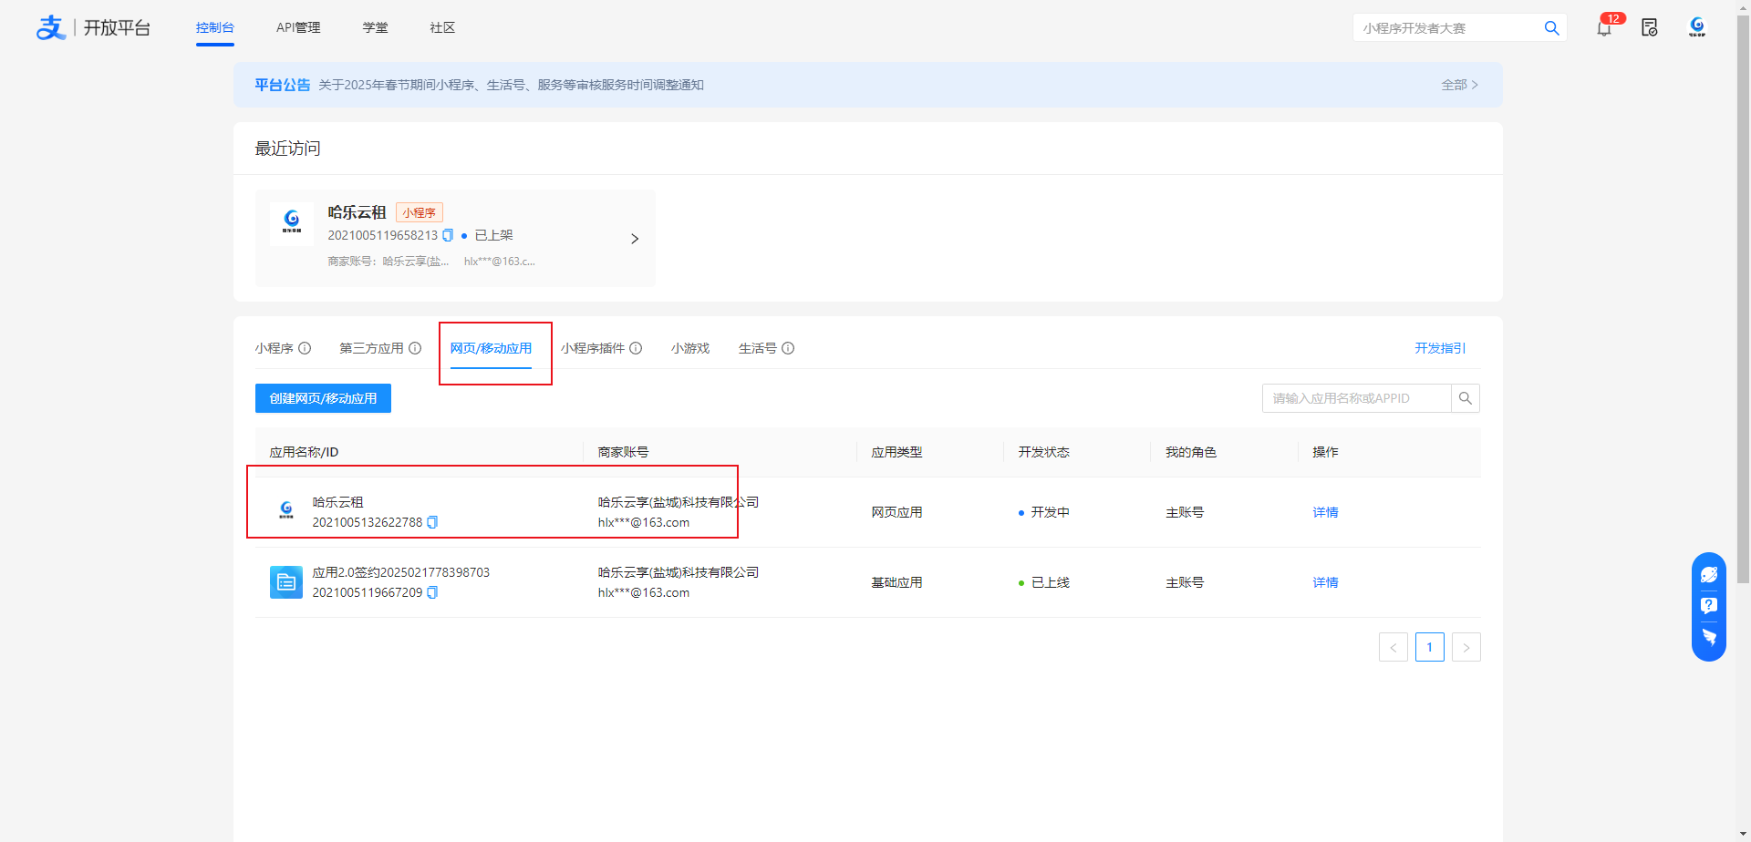Click the 应用2.0签约 blue app icon

pos(286,582)
